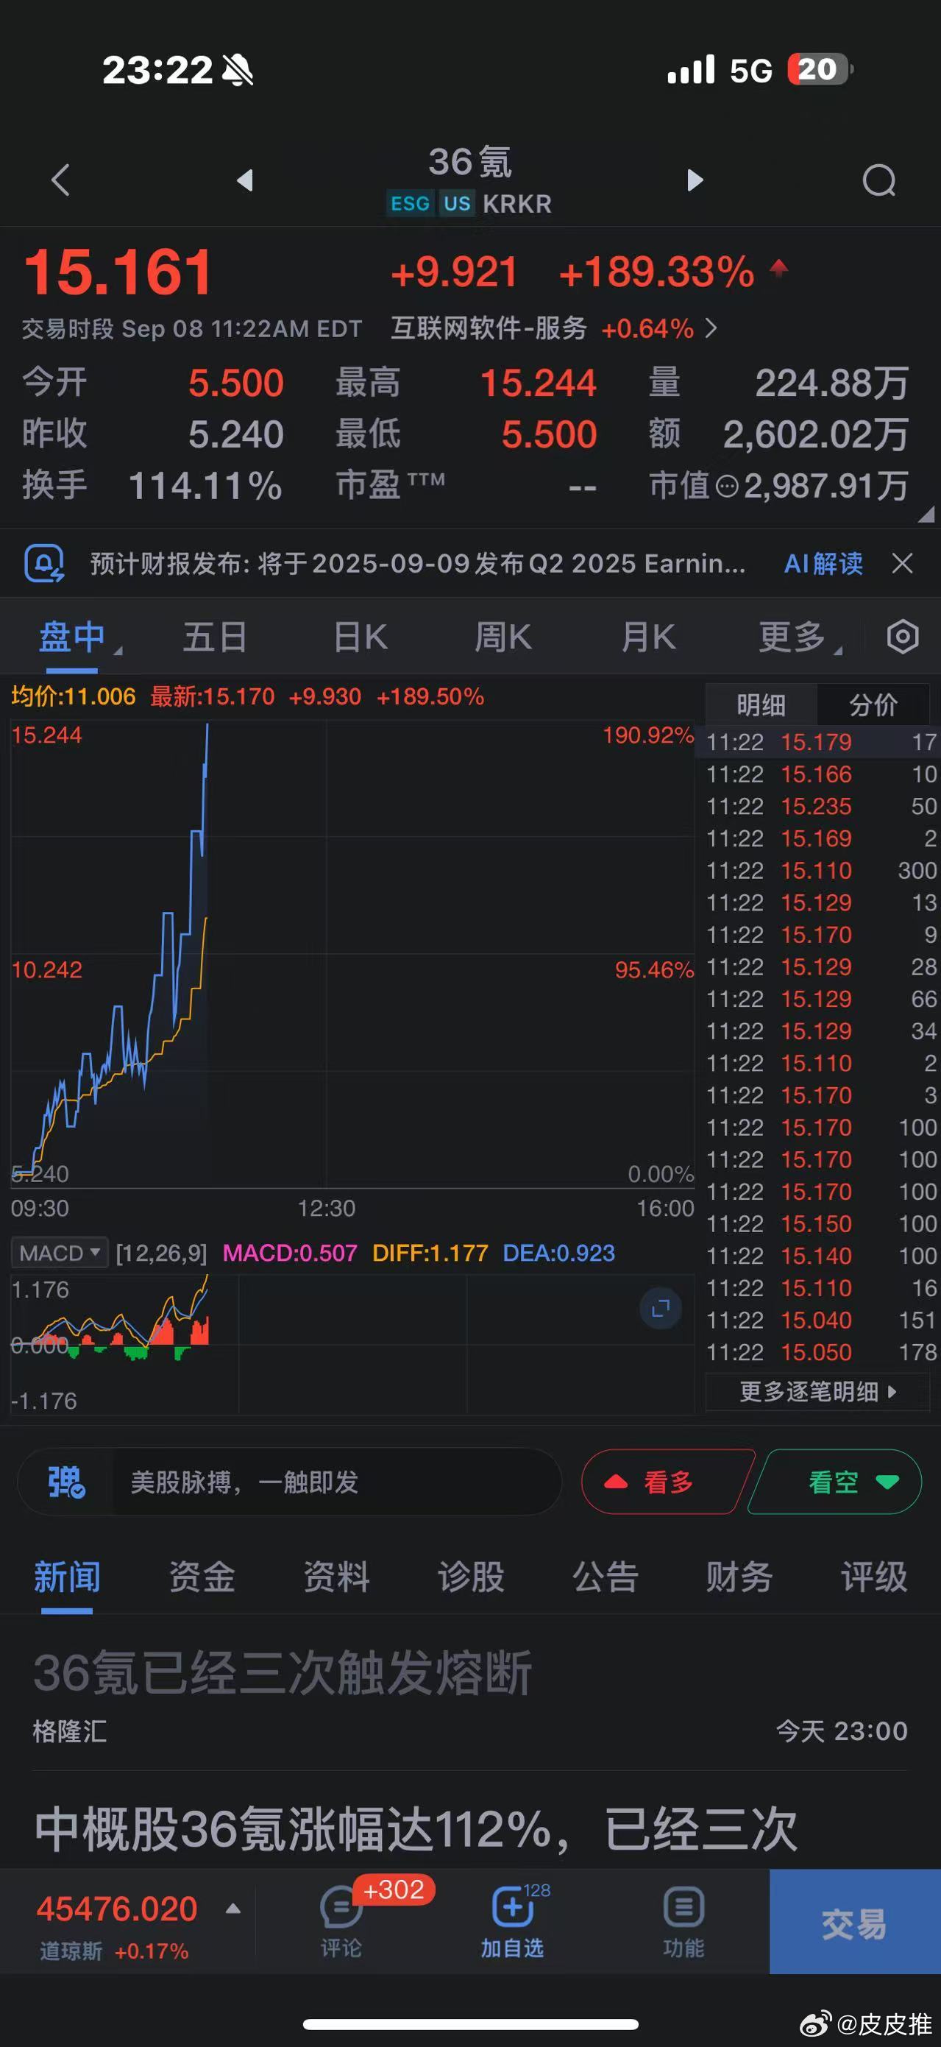
Task: Tap the MACD indicator sub-chart
Action: (x=352, y=1345)
